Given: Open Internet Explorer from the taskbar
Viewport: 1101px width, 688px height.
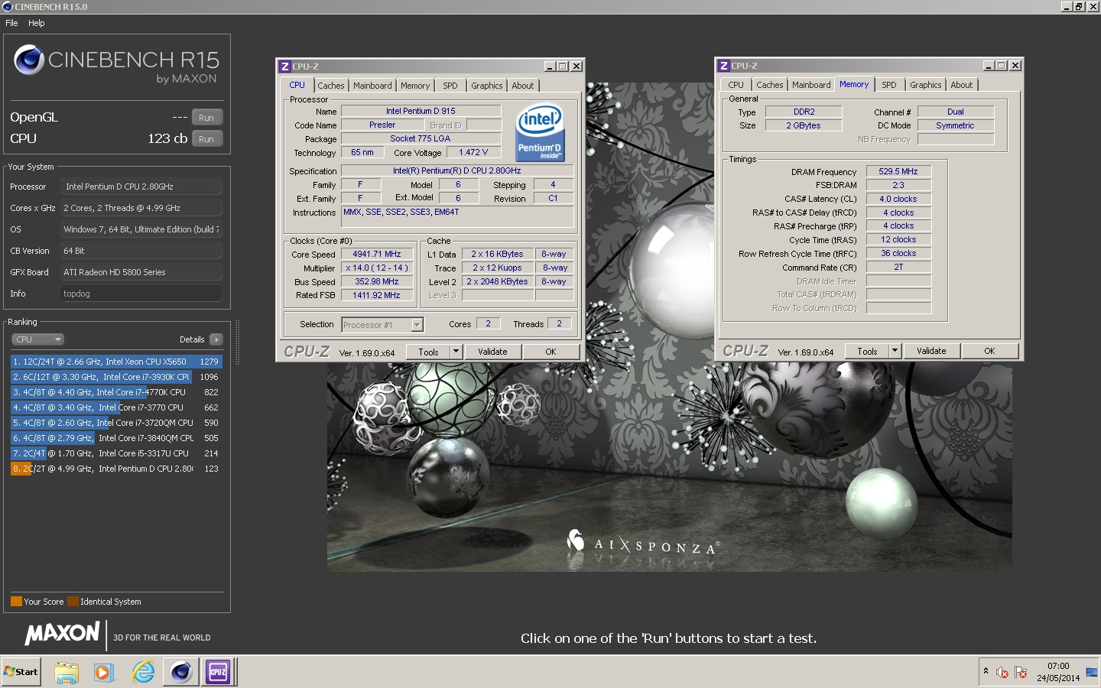Looking at the screenshot, I should pos(143,673).
